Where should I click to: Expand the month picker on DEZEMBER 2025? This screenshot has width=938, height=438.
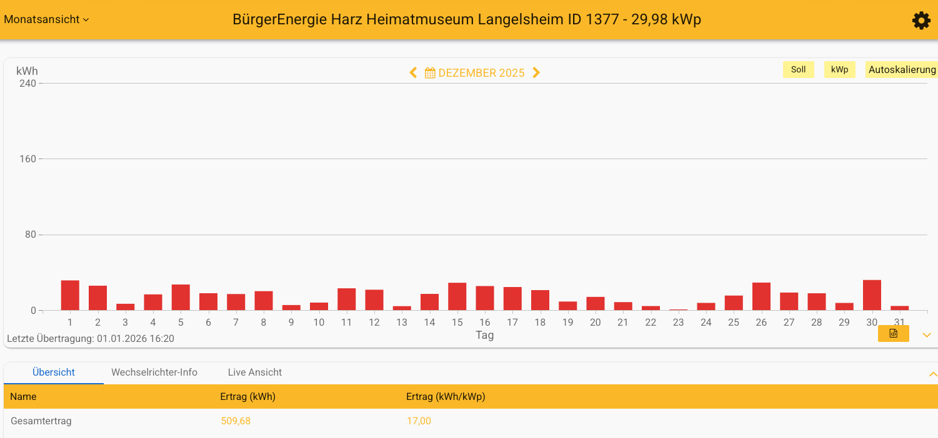coord(481,72)
